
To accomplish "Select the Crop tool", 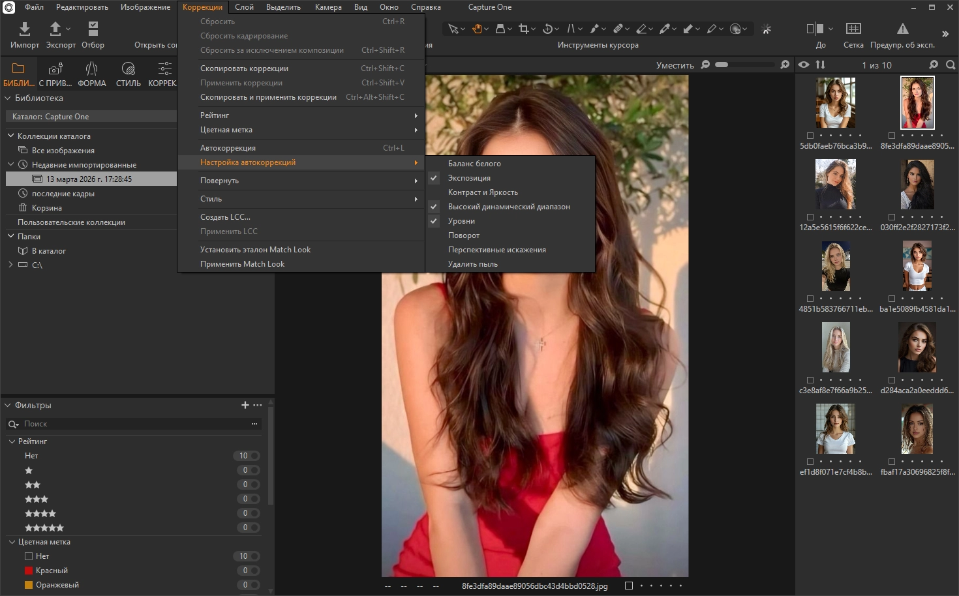I will click(523, 29).
